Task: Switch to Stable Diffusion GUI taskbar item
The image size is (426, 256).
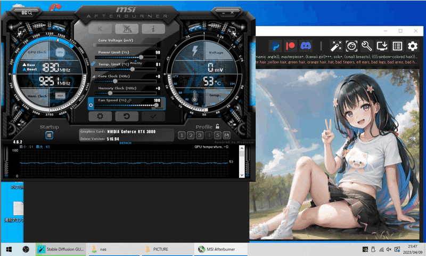Action: coord(61,249)
